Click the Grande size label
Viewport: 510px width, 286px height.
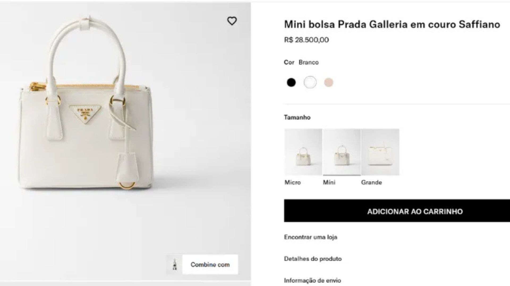point(371,182)
